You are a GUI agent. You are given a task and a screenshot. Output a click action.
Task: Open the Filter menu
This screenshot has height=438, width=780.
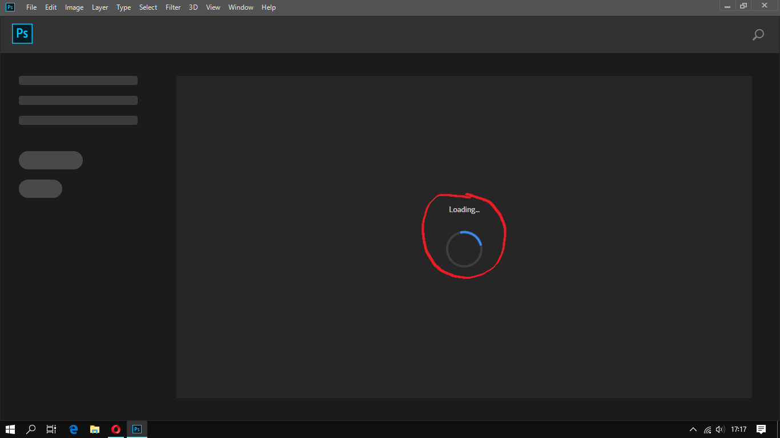(173, 7)
